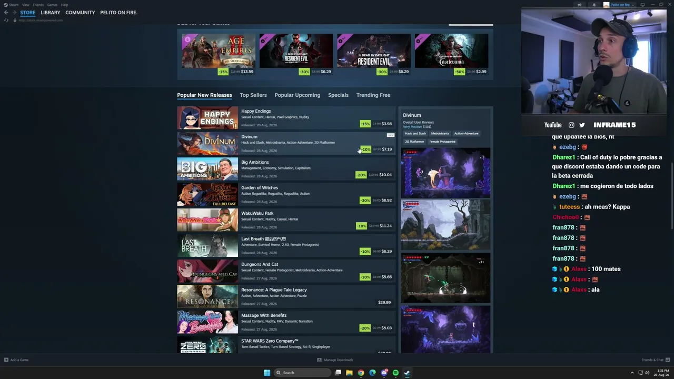Image resolution: width=674 pixels, height=379 pixels.
Task: Click Divinum's Very Positive review summary
Action: click(412, 127)
